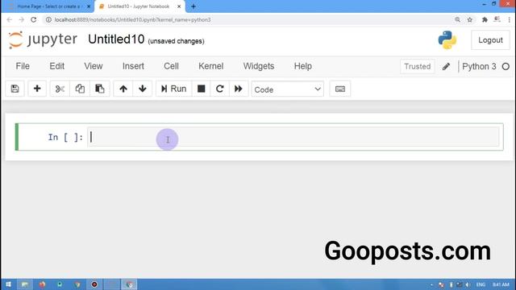
Task: Open the Insert menu
Action: 133,66
